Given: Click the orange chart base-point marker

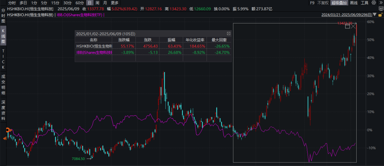Looking at the screenshot, I should [8, 130].
